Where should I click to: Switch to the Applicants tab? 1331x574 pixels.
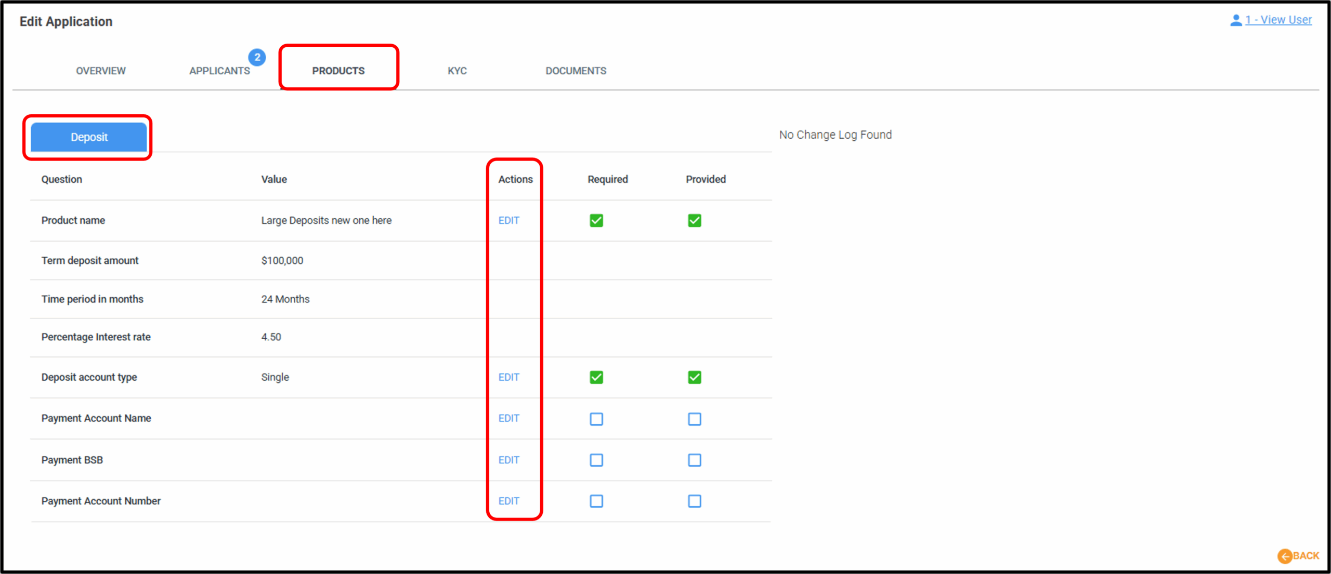pos(219,71)
